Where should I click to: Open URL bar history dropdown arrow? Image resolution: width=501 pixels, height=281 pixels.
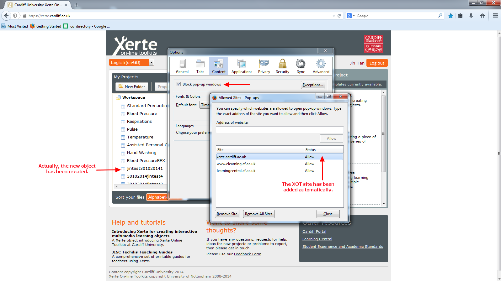pos(334,16)
